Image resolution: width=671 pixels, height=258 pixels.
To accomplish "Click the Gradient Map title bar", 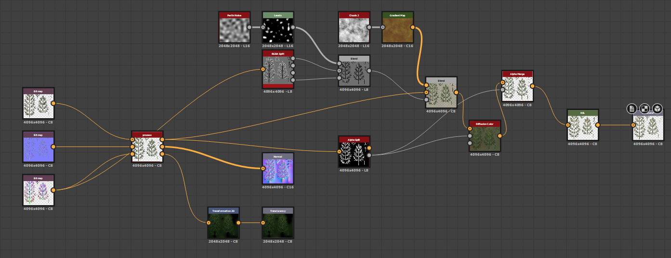I will (397, 15).
